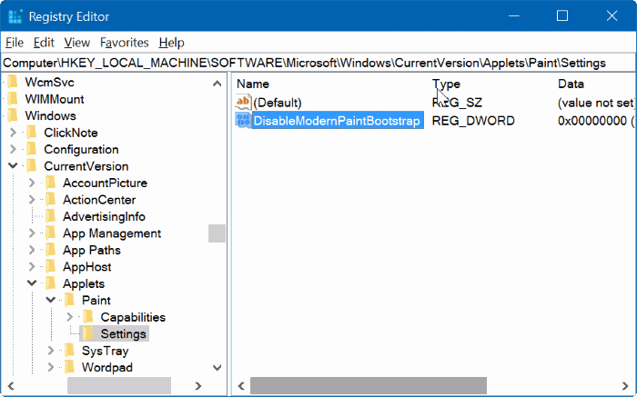
Task: Click the WcmSvc folder icon
Action: click(13, 83)
